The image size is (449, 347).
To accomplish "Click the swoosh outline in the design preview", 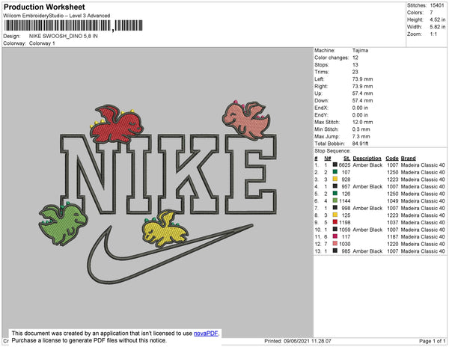I will coord(170,254).
